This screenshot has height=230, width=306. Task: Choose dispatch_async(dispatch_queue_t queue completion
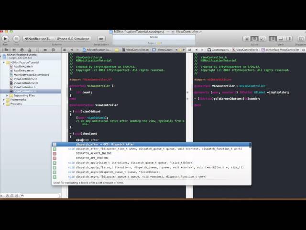151,172
